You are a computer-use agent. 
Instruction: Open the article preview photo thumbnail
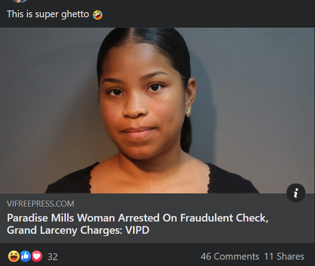pos(157,110)
